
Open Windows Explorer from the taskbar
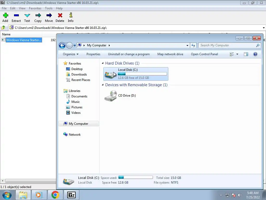point(23,195)
